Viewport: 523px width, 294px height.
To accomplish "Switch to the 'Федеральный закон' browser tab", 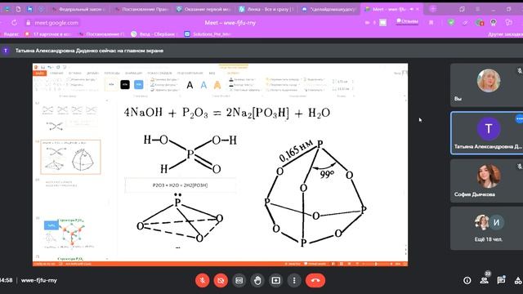I will pos(80,9).
